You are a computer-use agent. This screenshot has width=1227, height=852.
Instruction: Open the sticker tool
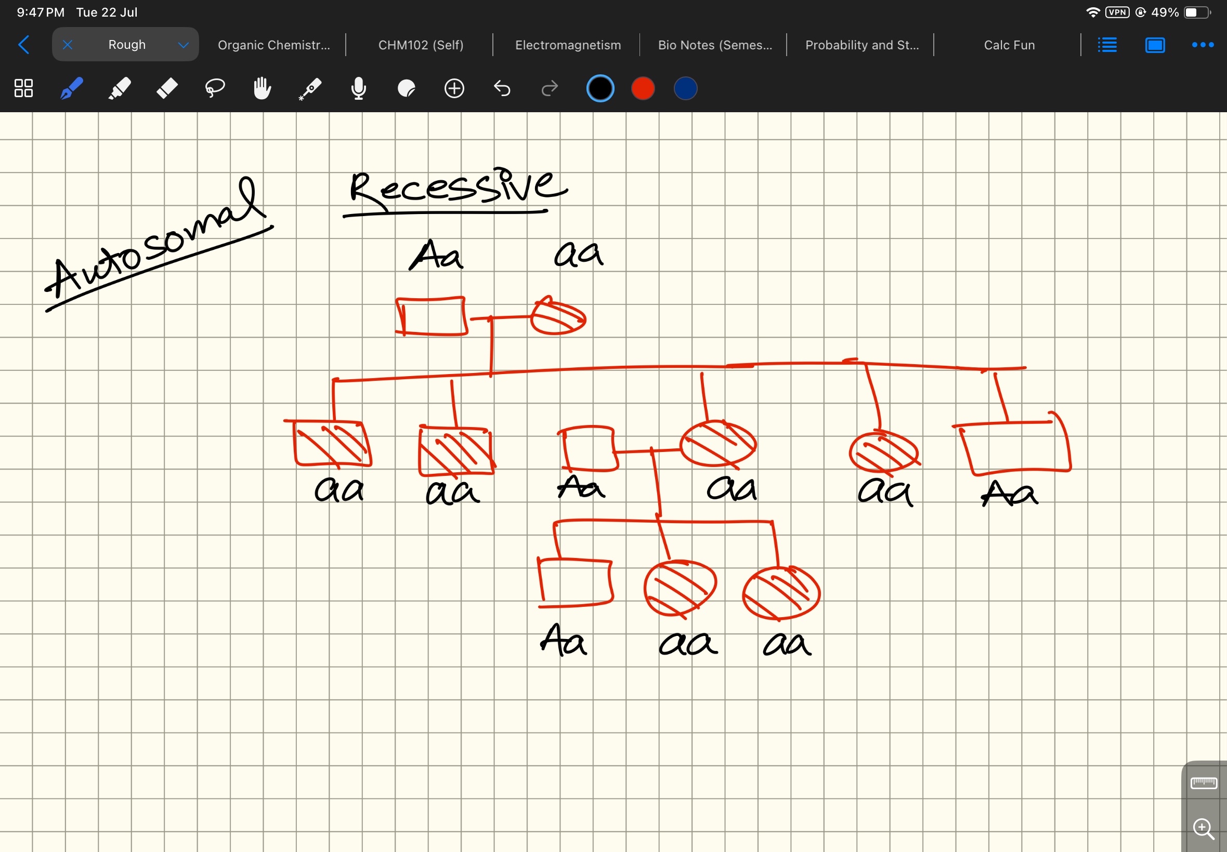click(407, 88)
